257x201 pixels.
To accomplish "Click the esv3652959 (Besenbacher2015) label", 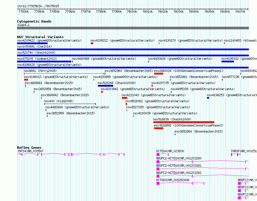I will [x=71, y=113].
